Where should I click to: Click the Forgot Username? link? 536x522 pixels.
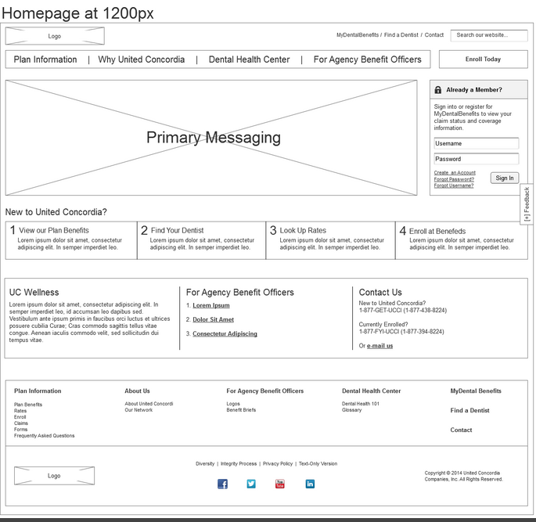(454, 185)
